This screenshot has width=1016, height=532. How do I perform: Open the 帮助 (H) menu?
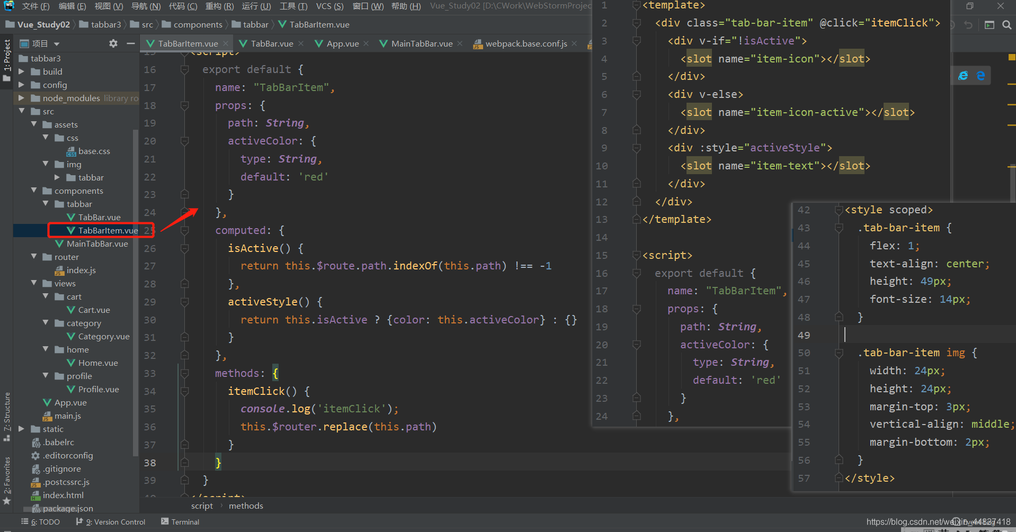point(406,6)
